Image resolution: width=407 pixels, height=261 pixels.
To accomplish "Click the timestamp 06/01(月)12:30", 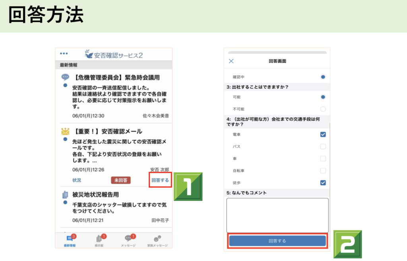I will (x=88, y=116).
